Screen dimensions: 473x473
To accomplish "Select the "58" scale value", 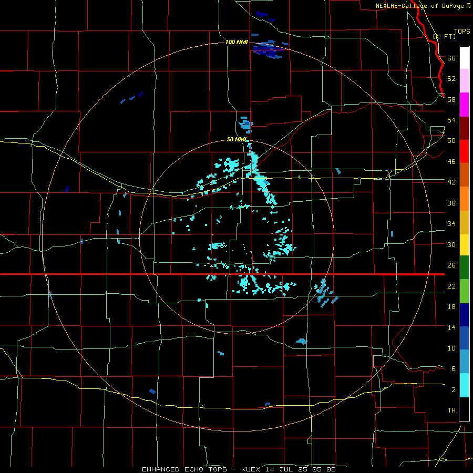I will coord(451,99).
